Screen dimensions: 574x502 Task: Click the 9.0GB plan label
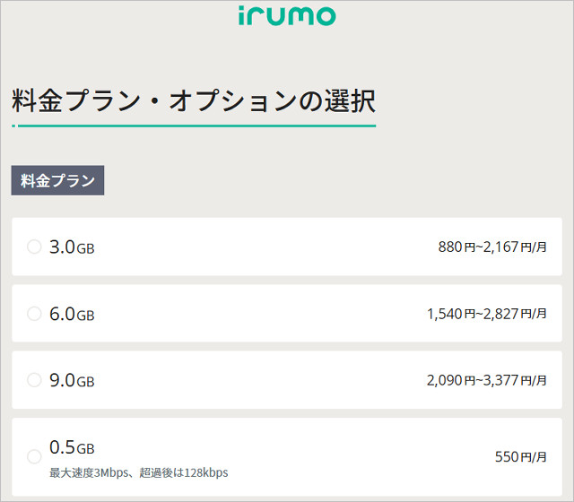[72, 380]
